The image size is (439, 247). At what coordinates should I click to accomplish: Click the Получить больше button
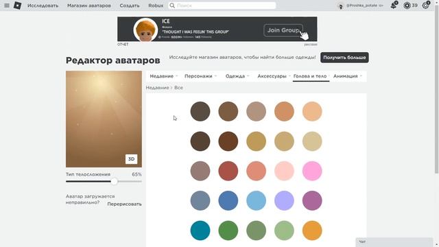click(344, 58)
